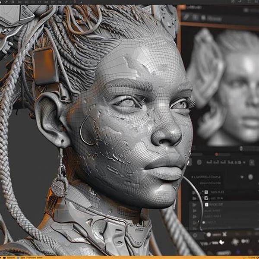Expand the third list row's triangle arrow
Screen dimensions: 259x259
(194, 205)
